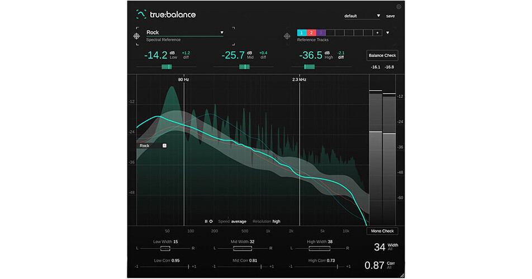Add a reference track with the plus slot
Viewport: 532px width, 279px height.
coord(377,33)
